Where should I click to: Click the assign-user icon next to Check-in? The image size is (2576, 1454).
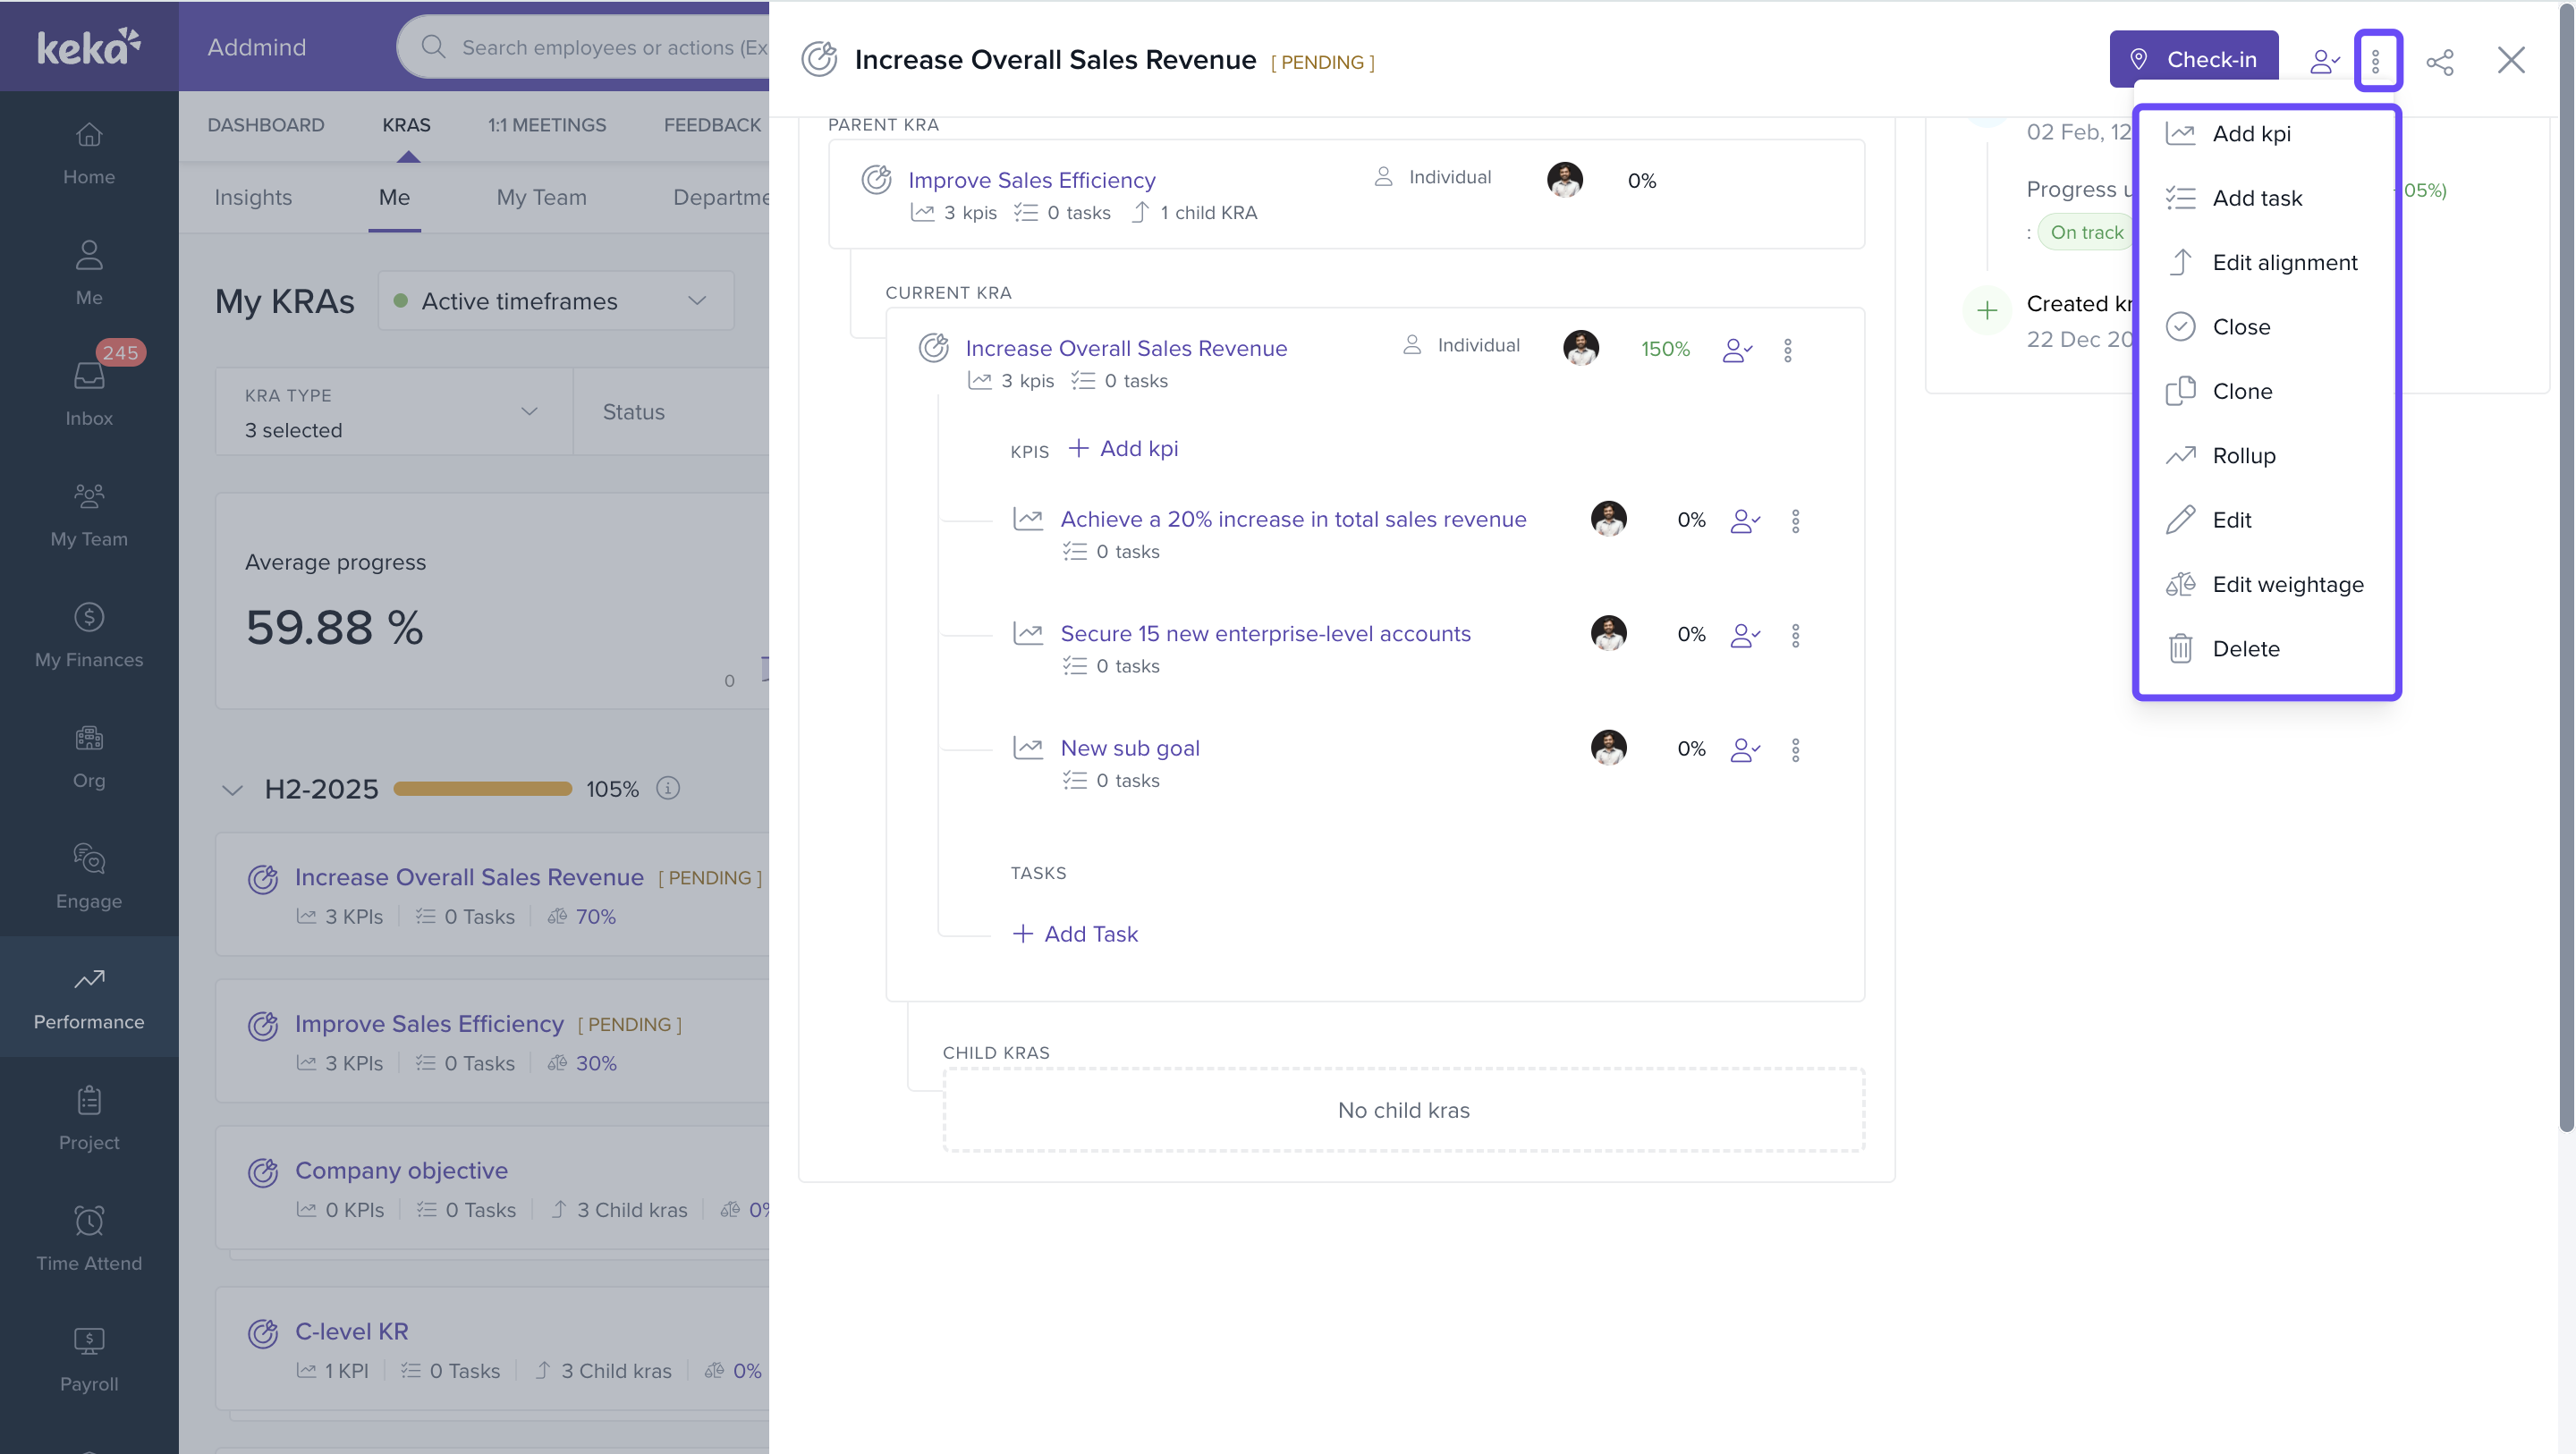pos(2324,61)
